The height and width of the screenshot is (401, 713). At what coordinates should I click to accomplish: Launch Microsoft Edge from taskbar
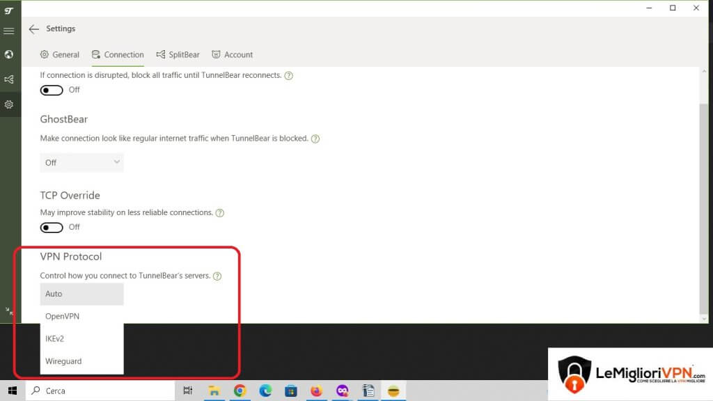(x=265, y=391)
